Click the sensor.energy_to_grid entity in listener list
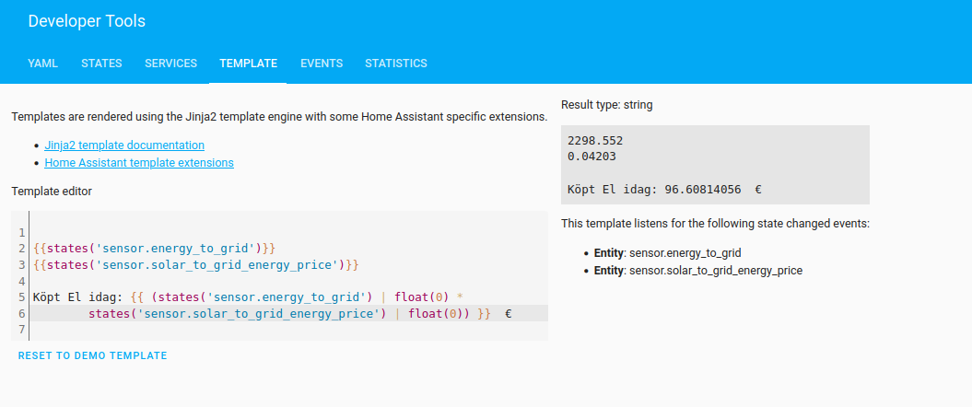The height and width of the screenshot is (407, 972). (x=685, y=252)
